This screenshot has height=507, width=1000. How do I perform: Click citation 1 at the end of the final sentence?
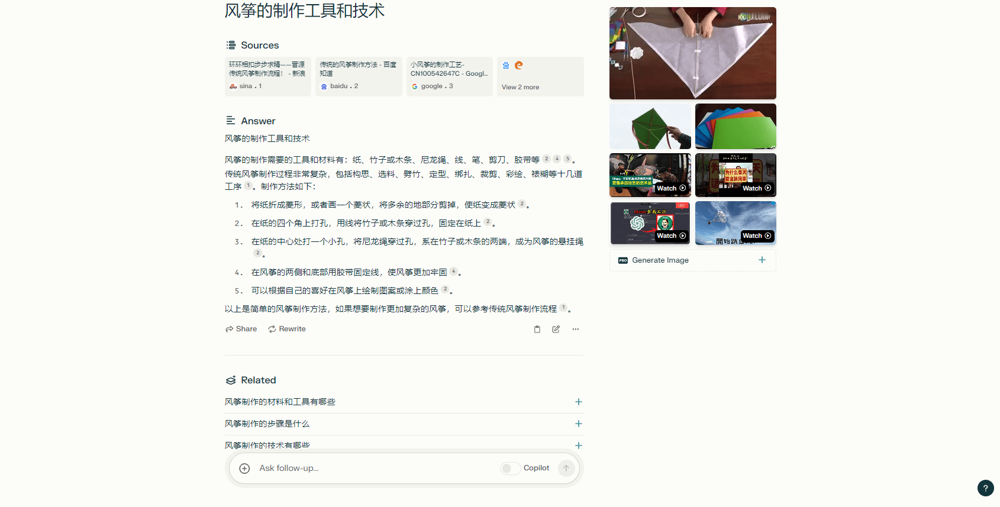coord(563,308)
